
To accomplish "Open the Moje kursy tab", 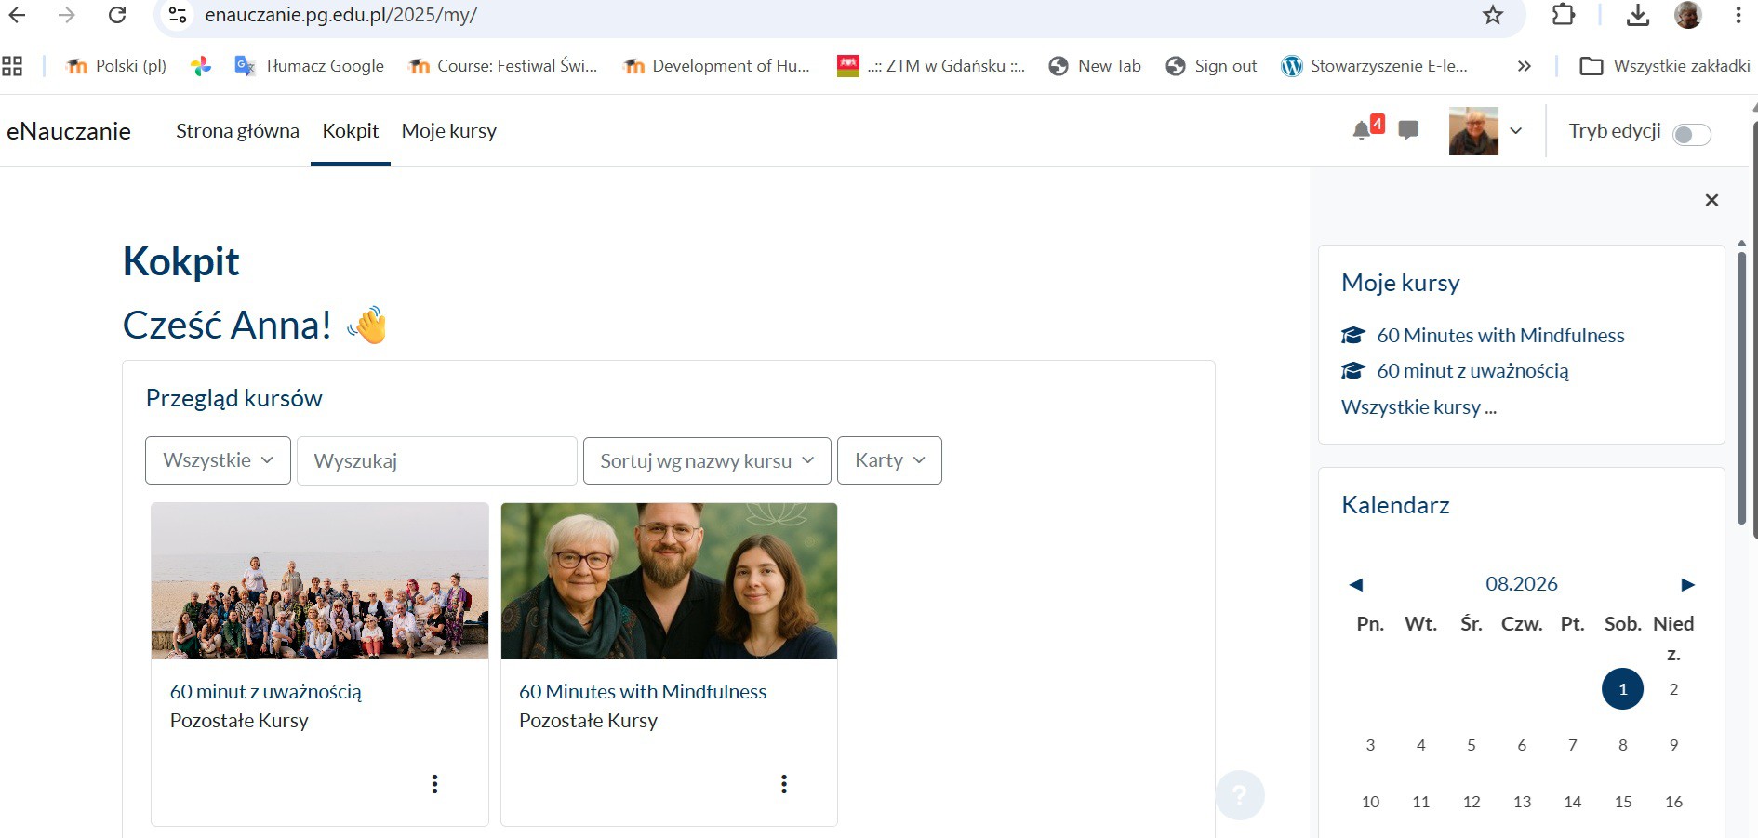I will coord(449,131).
